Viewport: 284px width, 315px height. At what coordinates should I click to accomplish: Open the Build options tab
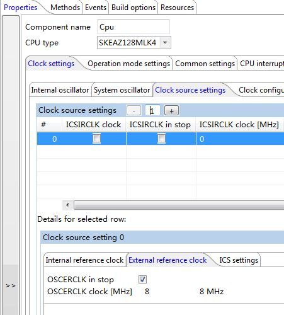[x=133, y=8]
